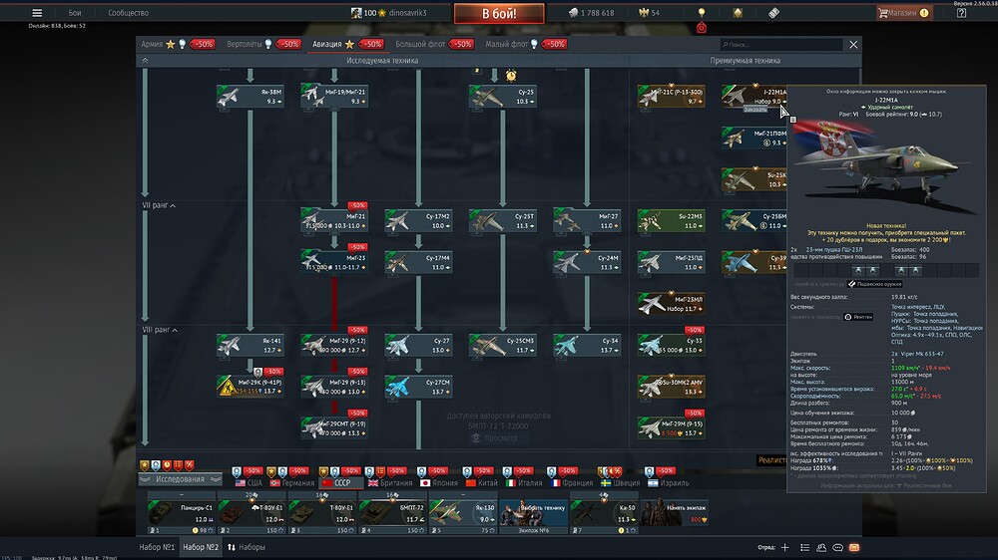This screenshot has width=998, height=560.
Task: Select the Су-25 aircraft card
Action: (x=502, y=96)
